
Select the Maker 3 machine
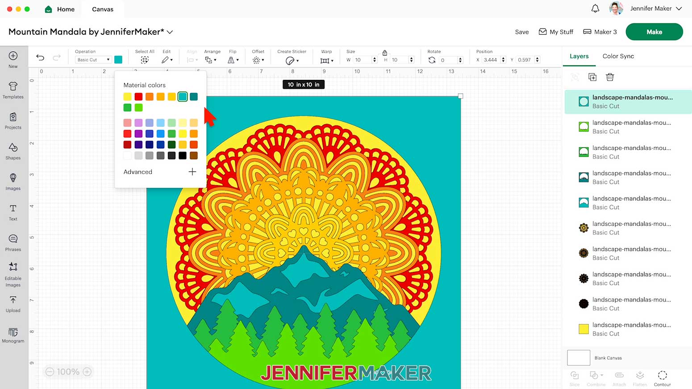[600, 32]
